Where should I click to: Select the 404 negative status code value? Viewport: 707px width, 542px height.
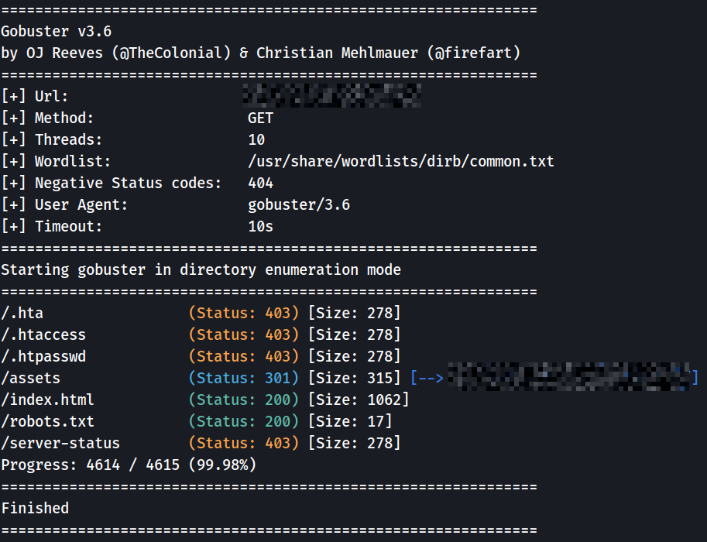pos(260,183)
